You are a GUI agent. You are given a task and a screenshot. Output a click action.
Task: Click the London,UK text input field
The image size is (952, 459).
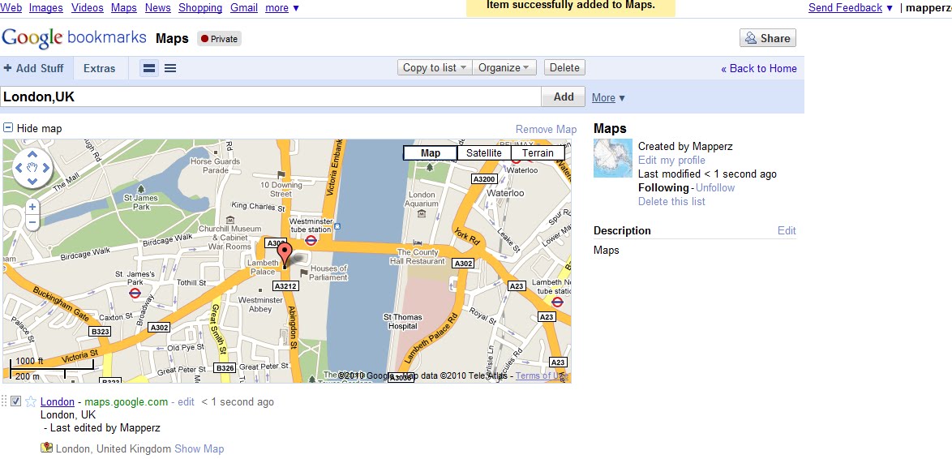point(271,97)
